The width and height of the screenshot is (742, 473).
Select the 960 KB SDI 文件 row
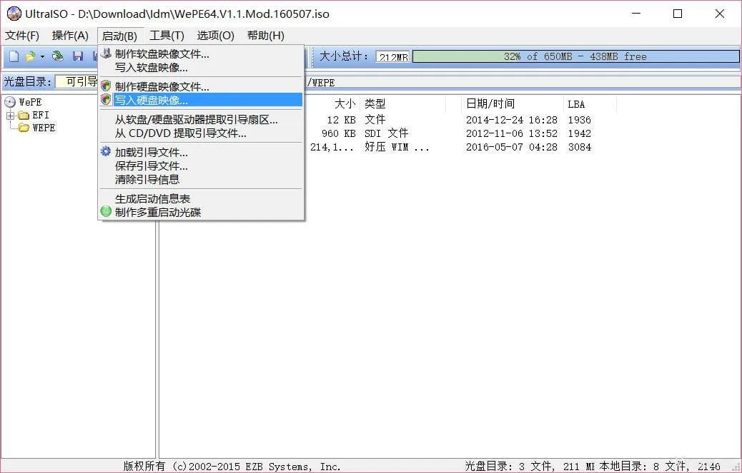click(x=450, y=133)
